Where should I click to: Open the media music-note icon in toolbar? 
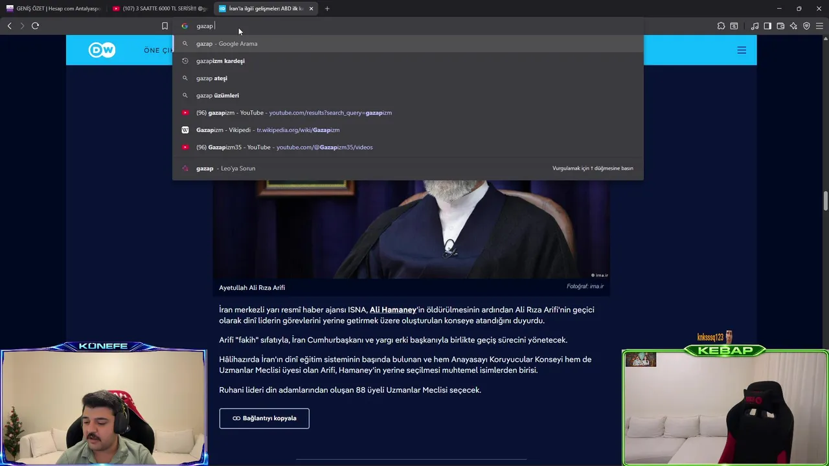pyautogui.click(x=755, y=26)
